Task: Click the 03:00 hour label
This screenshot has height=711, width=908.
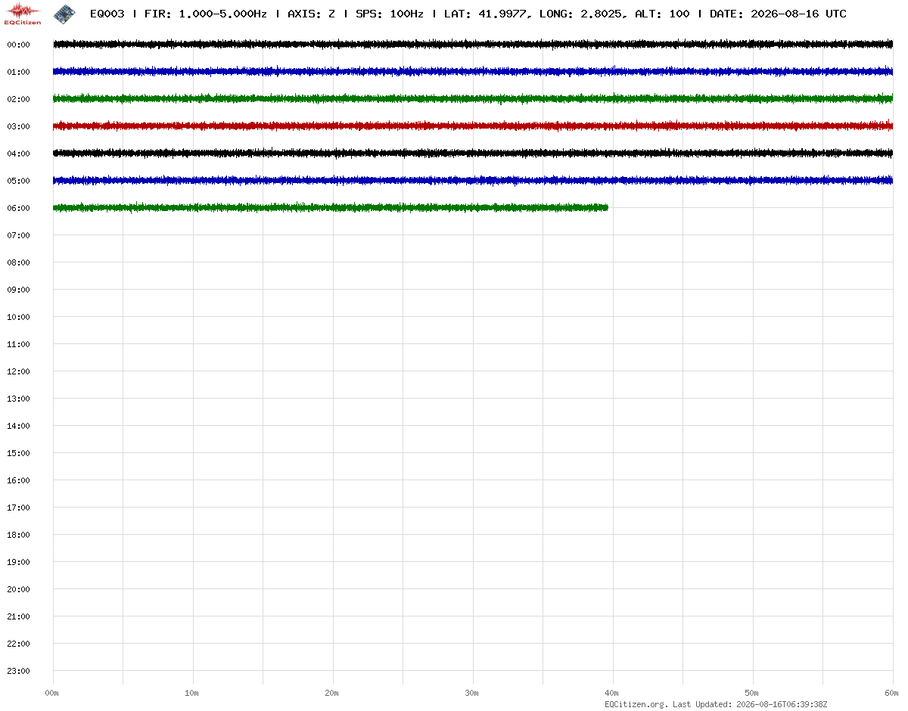Action: (18, 126)
